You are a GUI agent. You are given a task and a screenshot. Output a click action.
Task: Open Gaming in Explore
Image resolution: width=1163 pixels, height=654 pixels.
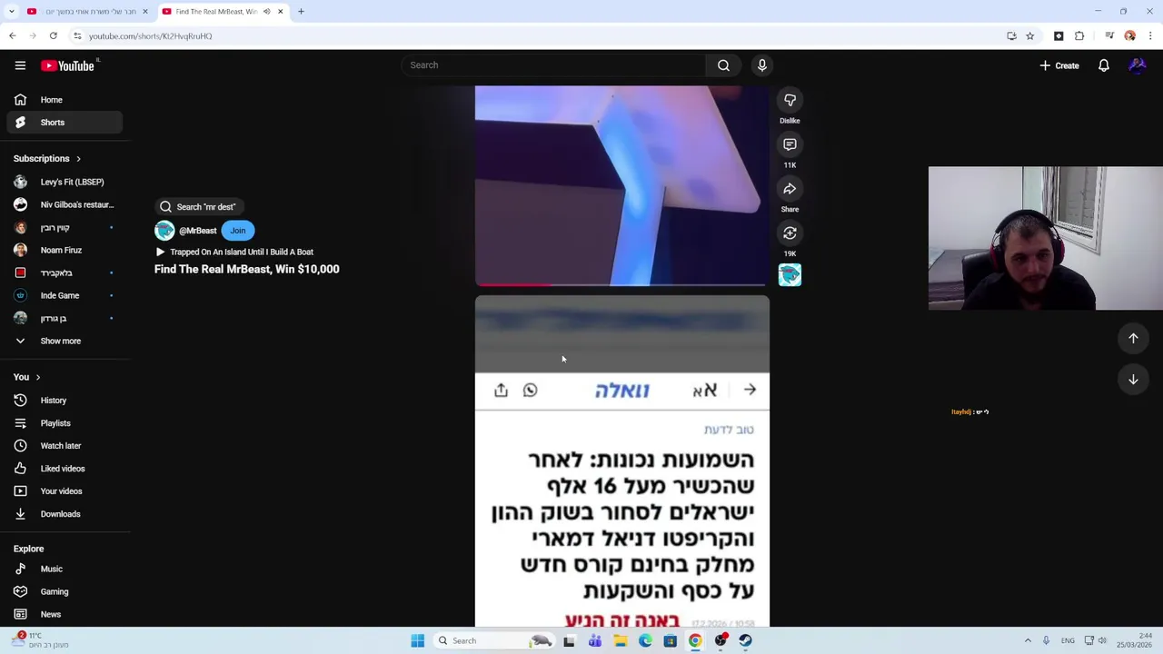pos(64,591)
